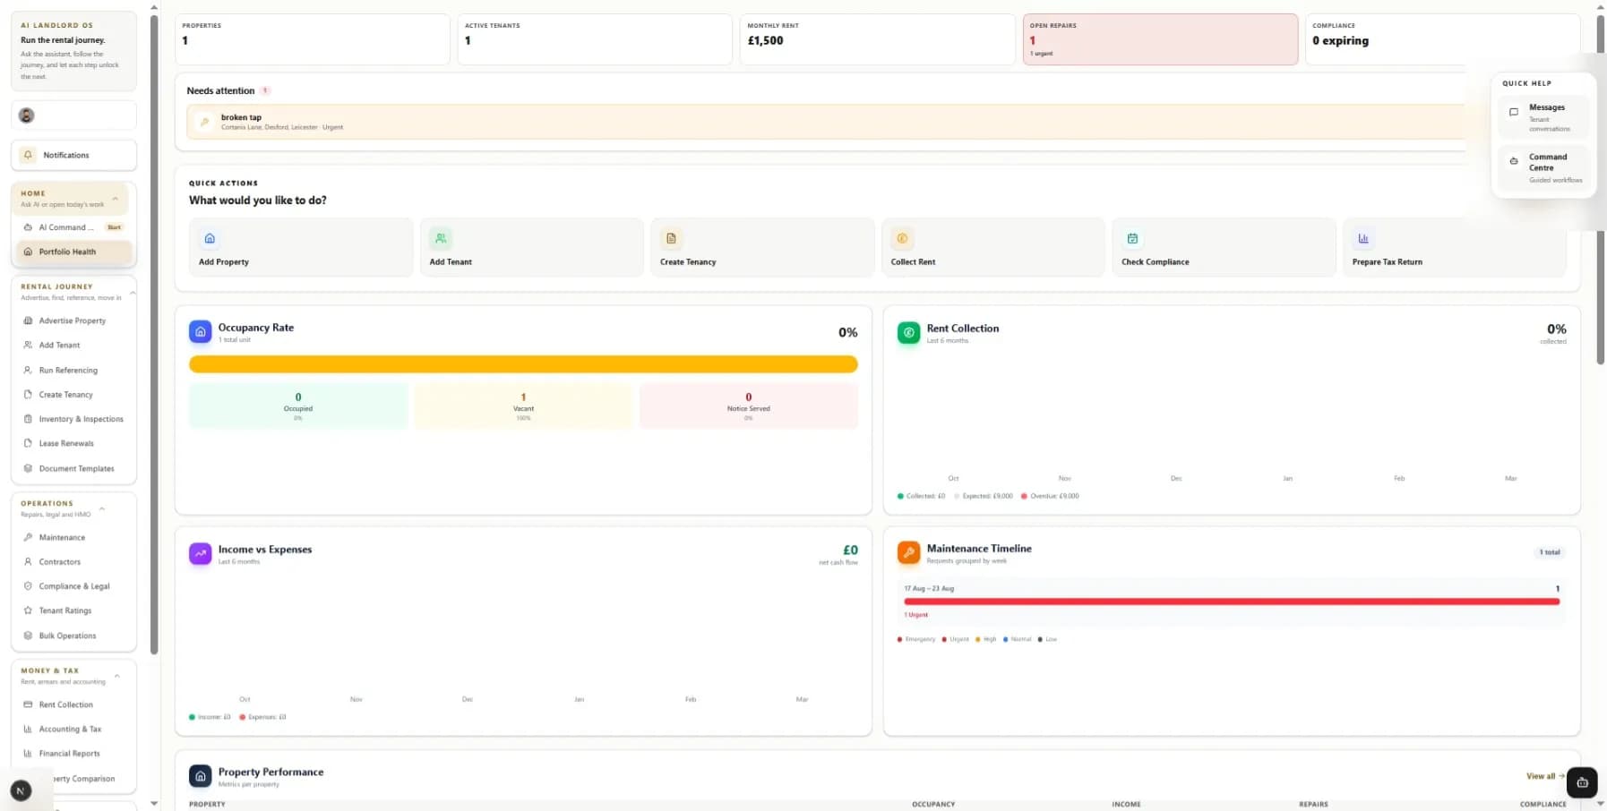The image size is (1607, 811).
Task: Click the Monthly Rent £1,500 card
Action: point(877,39)
